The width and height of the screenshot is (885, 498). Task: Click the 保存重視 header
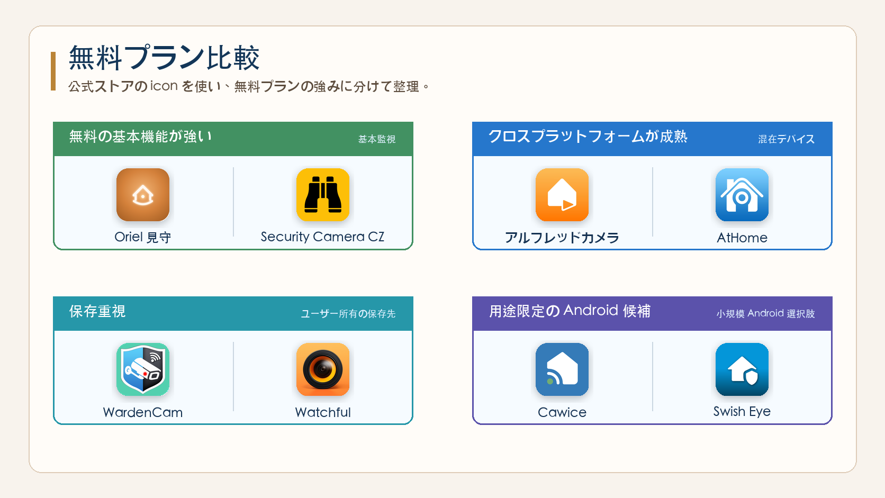tap(97, 311)
